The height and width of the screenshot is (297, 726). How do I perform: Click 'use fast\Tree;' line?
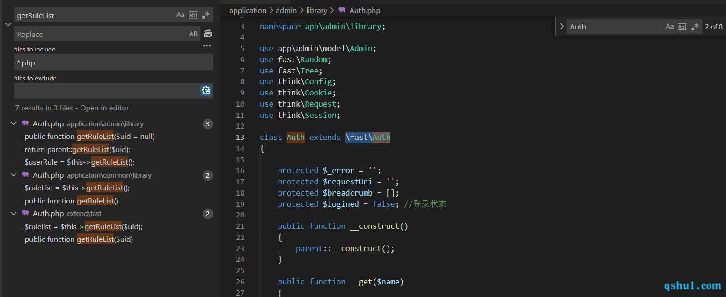(x=291, y=71)
